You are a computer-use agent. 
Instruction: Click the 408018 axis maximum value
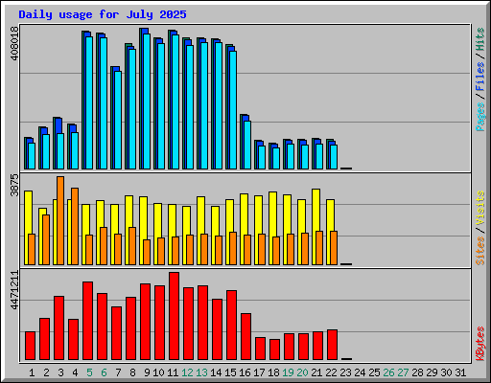14,43
